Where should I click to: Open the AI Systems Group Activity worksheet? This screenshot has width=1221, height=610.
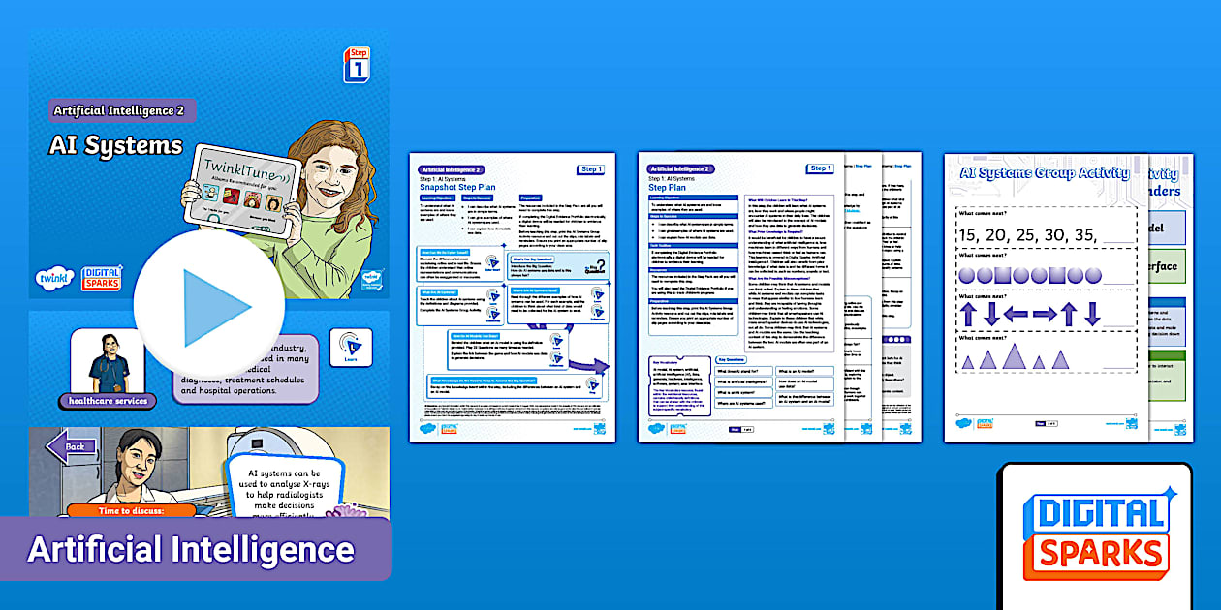coord(1046,297)
